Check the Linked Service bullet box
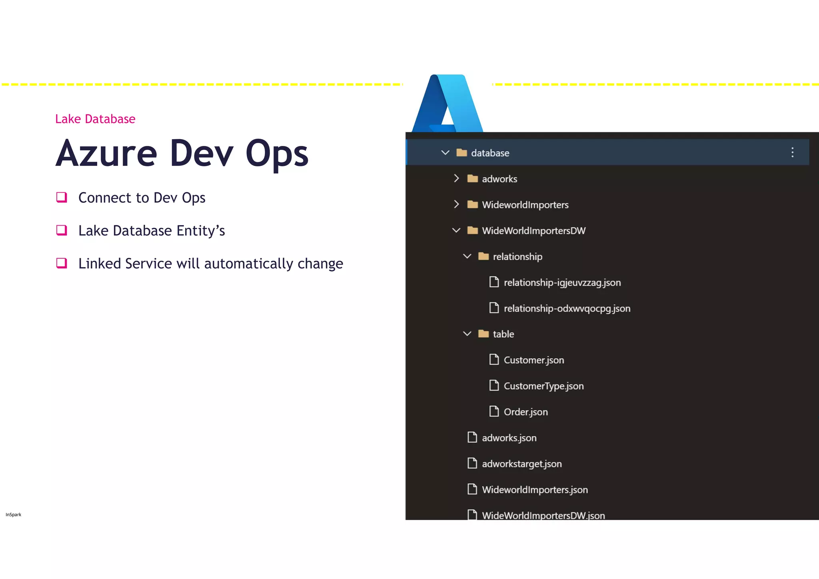Image resolution: width=819 pixels, height=579 pixels. click(x=62, y=263)
